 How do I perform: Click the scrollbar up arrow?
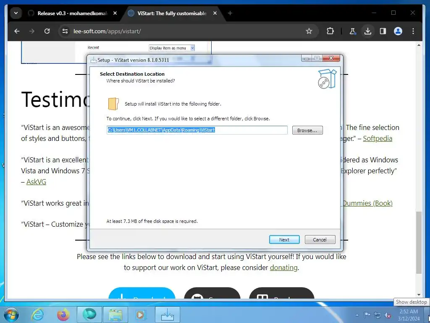[x=419, y=45]
